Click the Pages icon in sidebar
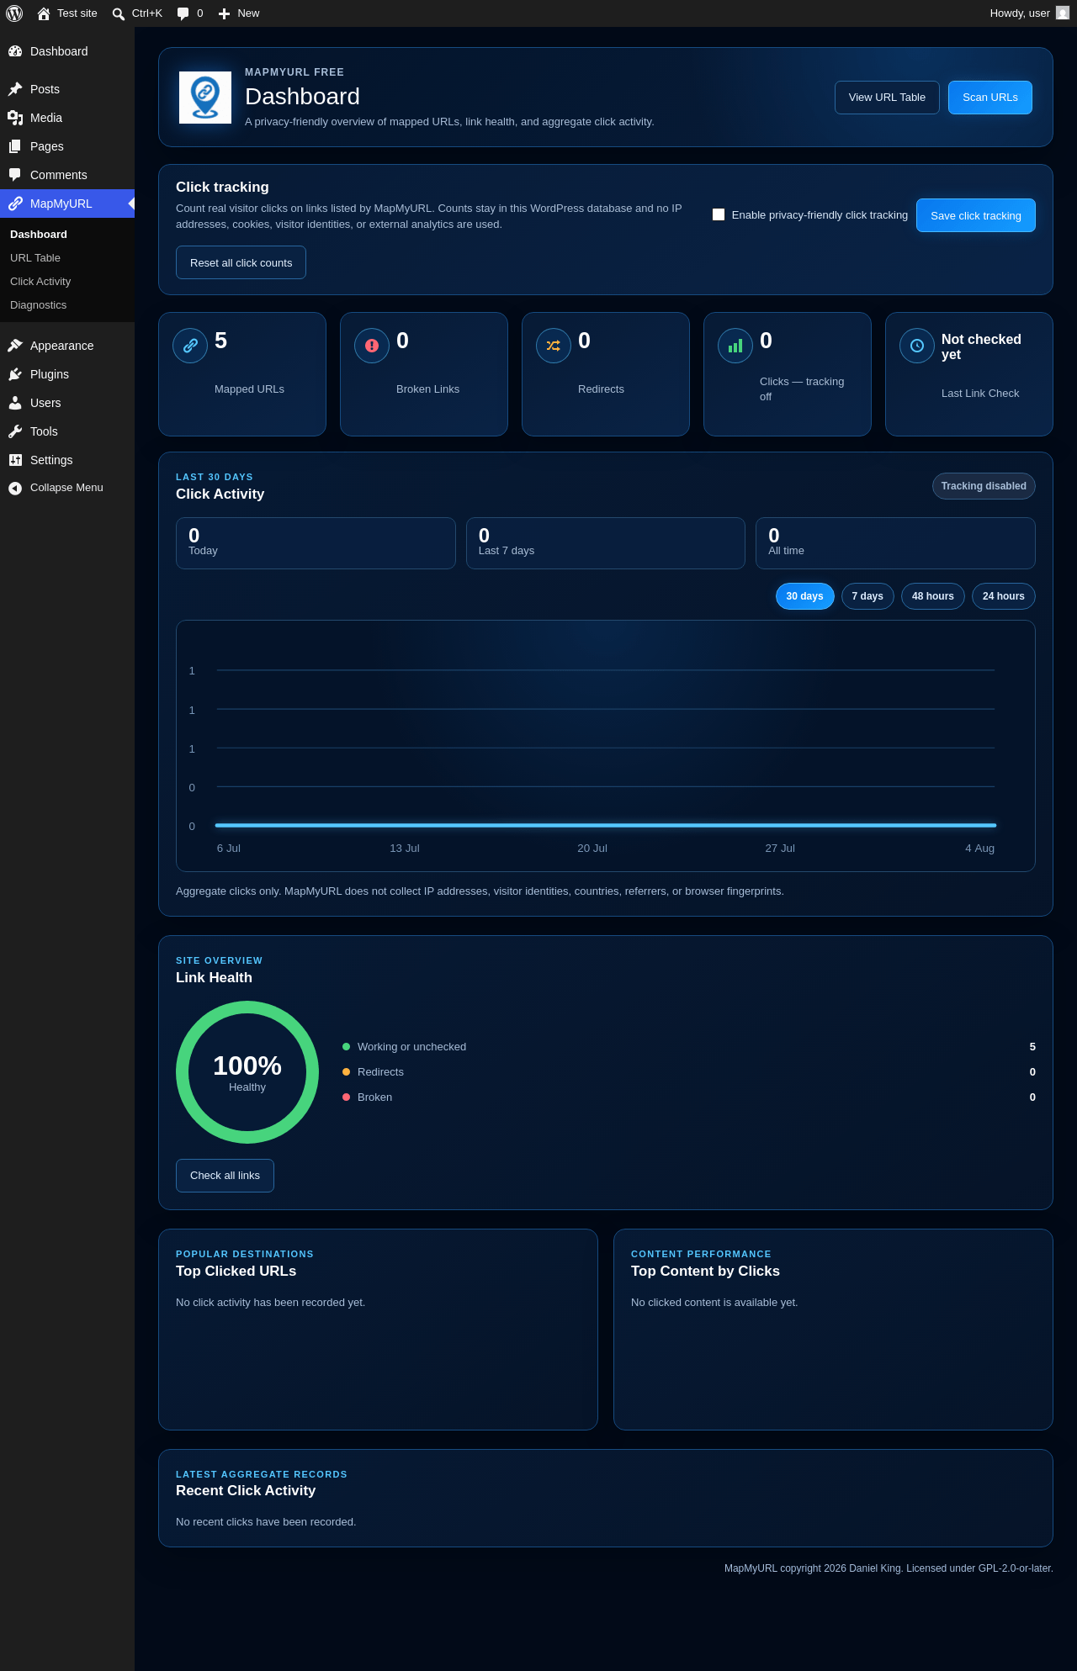 pyautogui.click(x=15, y=146)
